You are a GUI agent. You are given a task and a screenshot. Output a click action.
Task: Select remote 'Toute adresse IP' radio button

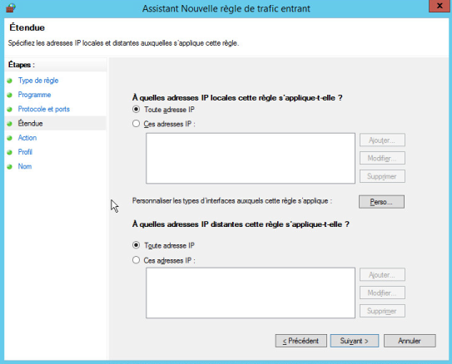(x=136, y=245)
